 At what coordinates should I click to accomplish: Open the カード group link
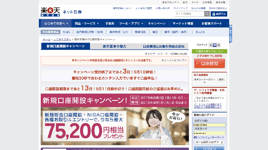point(195,2)
